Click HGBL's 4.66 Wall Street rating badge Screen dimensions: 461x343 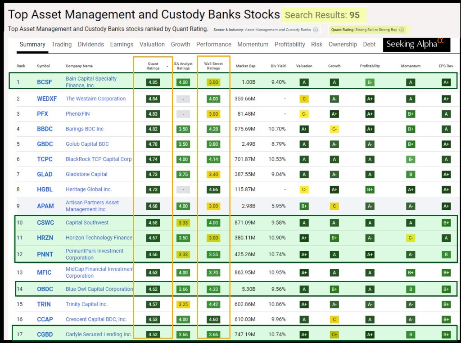(213, 190)
